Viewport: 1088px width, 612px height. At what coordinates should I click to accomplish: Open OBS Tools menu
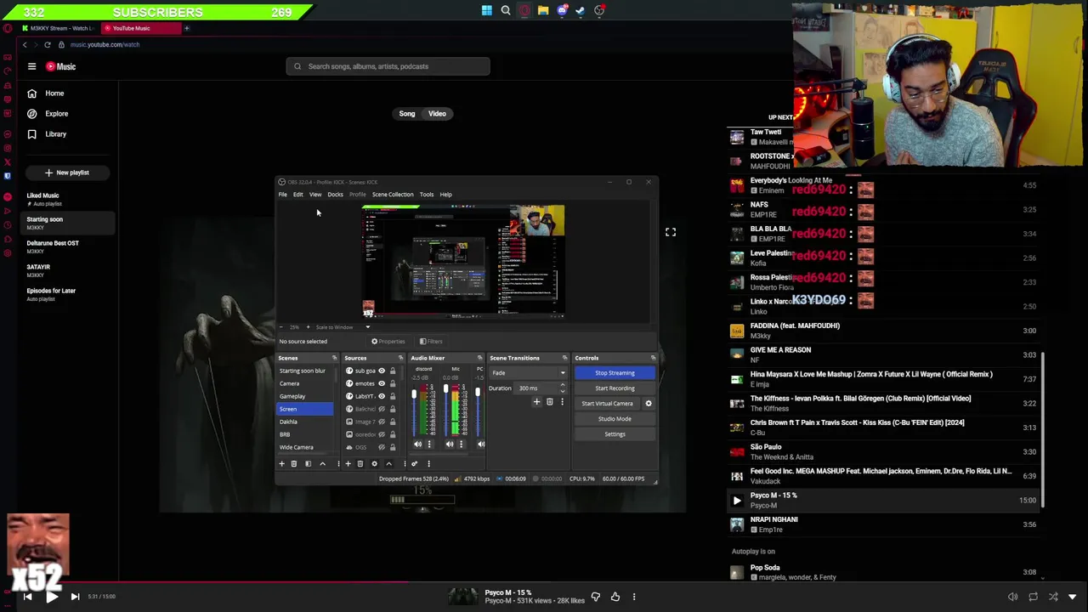tap(427, 195)
